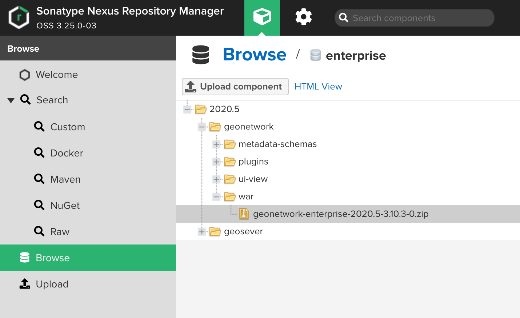Viewport: 520px width, 318px height.
Task: Collapse the 2020.5 folder node
Action: click(x=187, y=109)
